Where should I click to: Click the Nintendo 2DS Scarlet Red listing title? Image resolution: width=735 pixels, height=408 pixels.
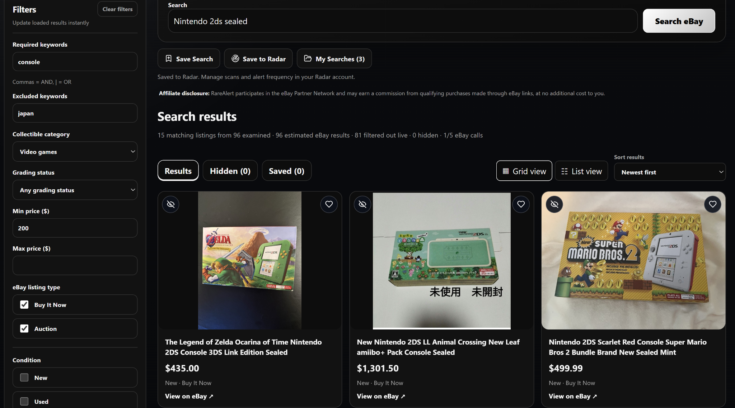pos(627,347)
